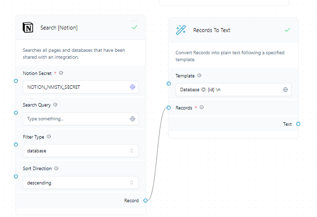Click the globe icon in Search Query field
Viewport: 317px width, 217px height.
tap(132, 119)
